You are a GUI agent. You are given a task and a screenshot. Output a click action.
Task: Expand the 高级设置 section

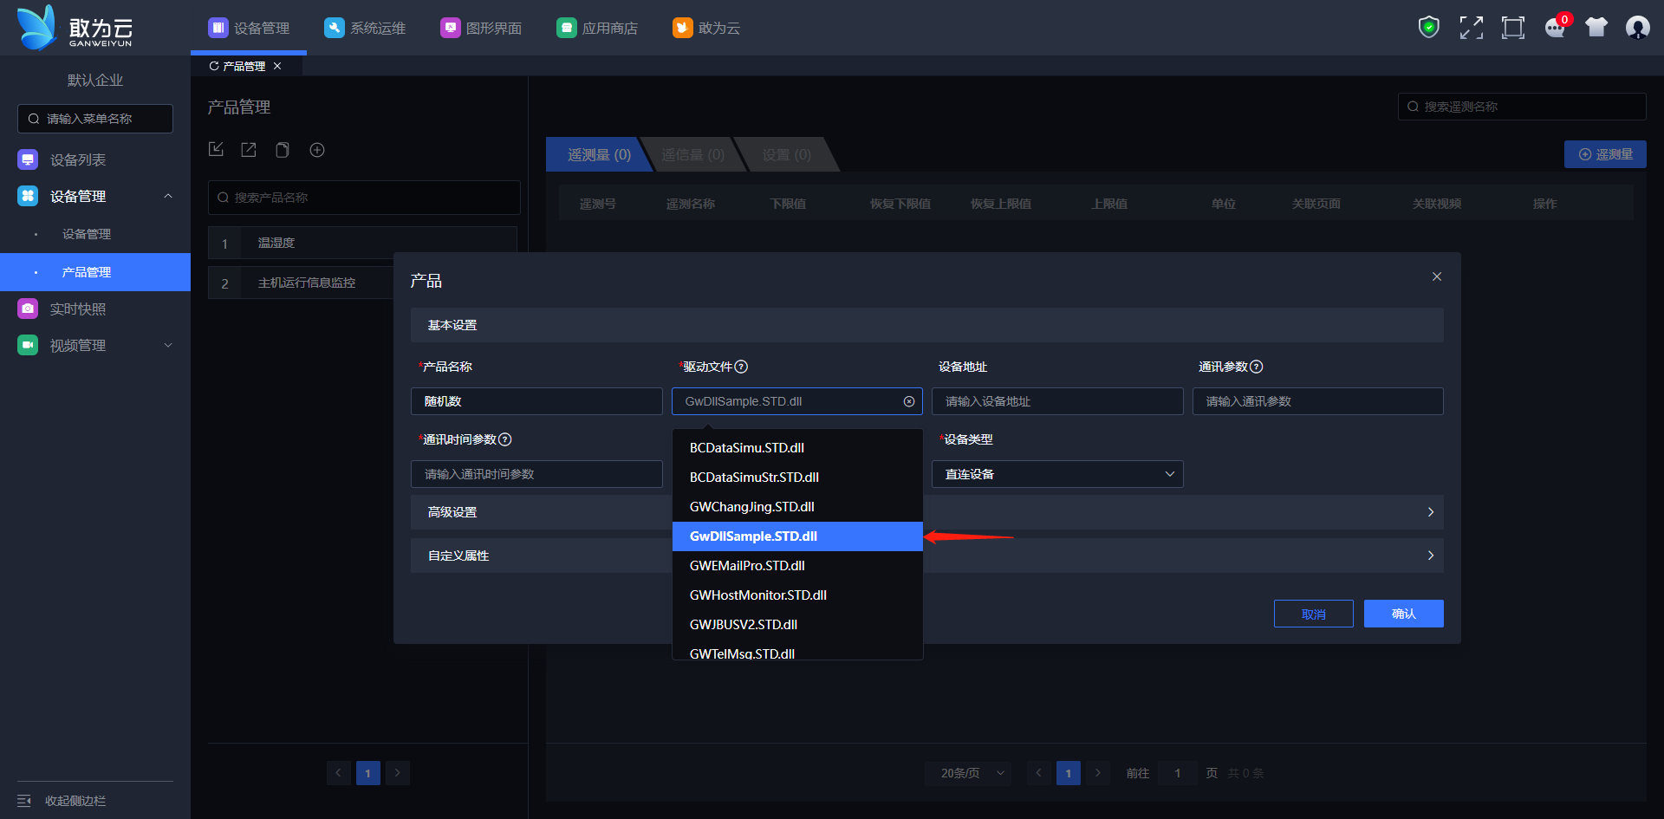click(x=1430, y=512)
